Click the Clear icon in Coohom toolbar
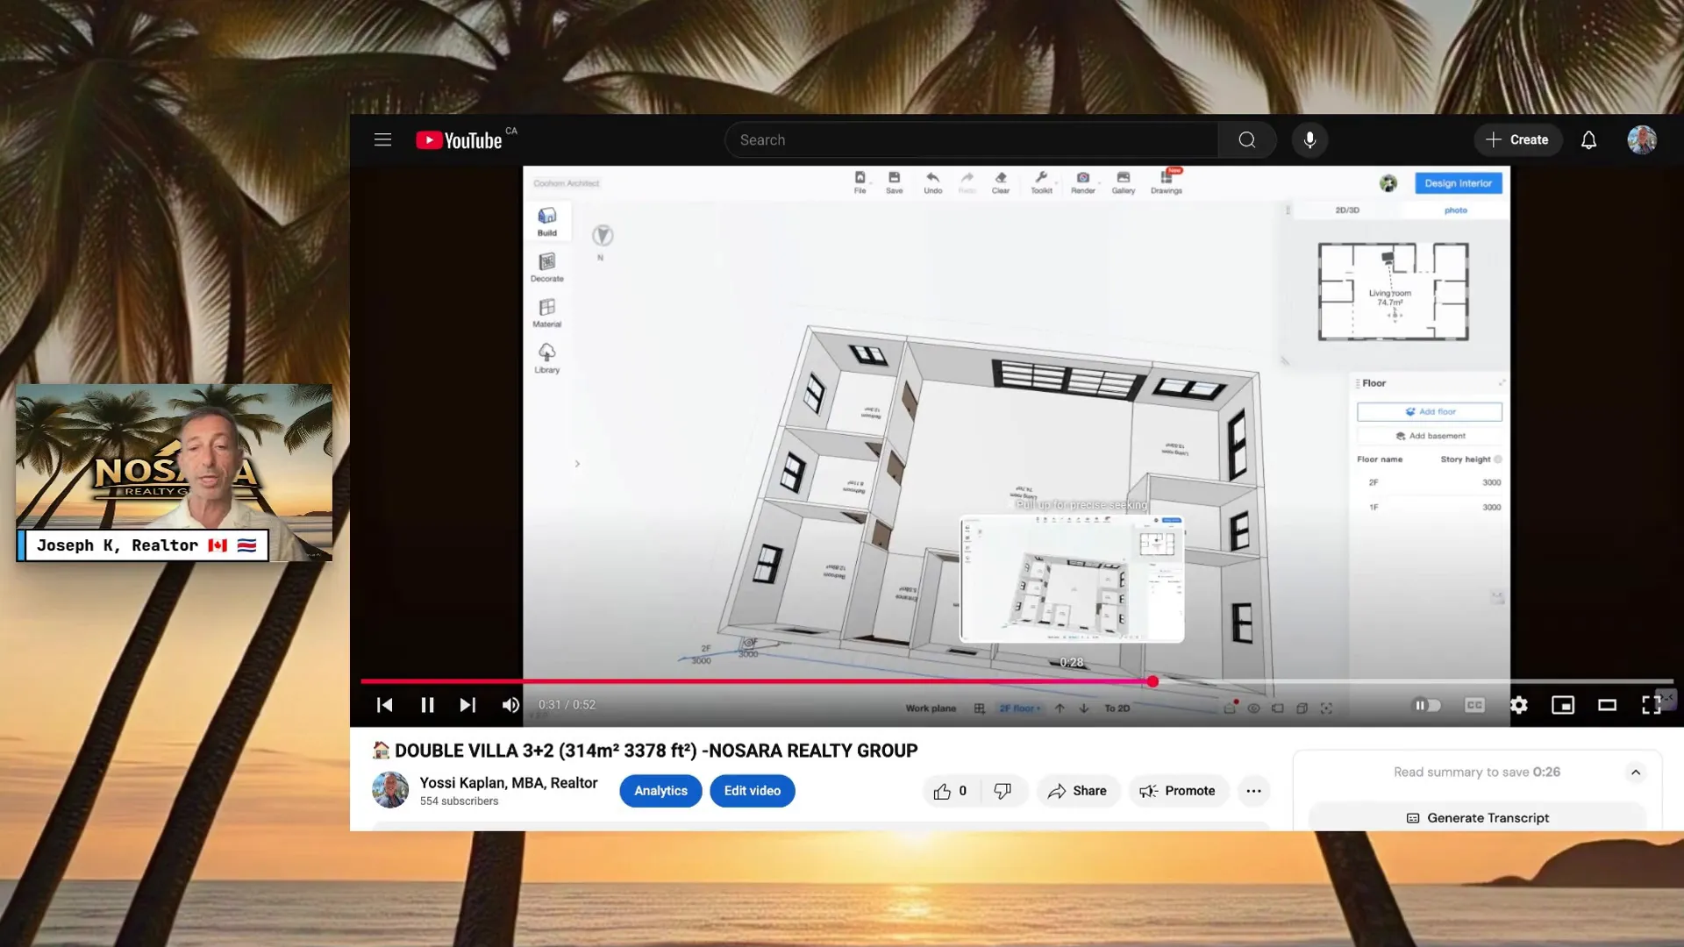This screenshot has width=1684, height=947. coord(1001,182)
